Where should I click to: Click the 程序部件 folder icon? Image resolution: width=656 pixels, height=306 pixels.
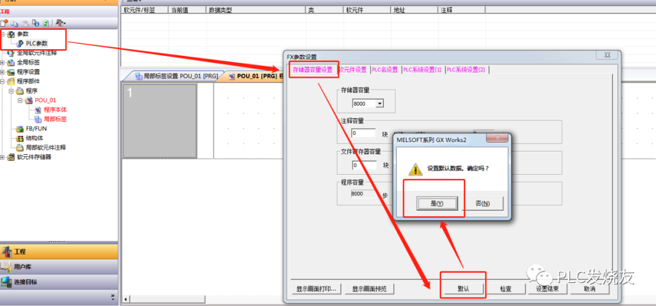pyautogui.click(x=12, y=81)
